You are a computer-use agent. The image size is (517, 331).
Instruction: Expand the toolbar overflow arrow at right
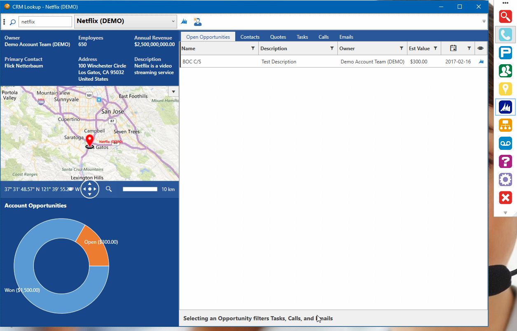click(484, 21)
